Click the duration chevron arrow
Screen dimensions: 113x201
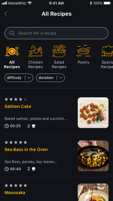tap(61, 78)
